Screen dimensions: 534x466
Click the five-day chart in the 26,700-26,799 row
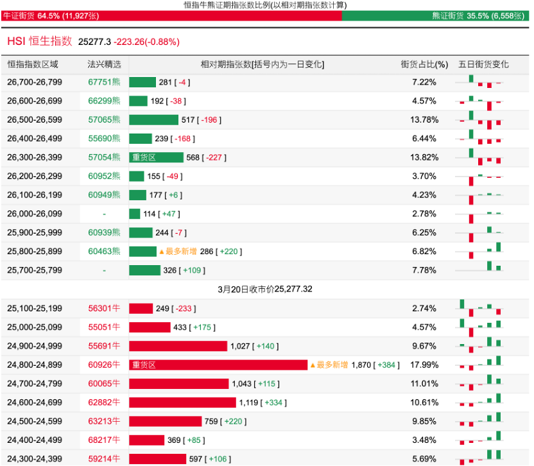479,82
